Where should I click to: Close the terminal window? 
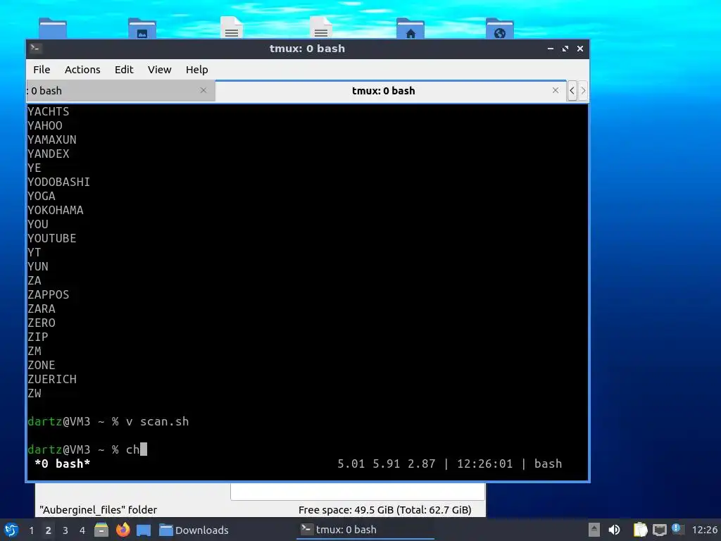[x=580, y=49]
